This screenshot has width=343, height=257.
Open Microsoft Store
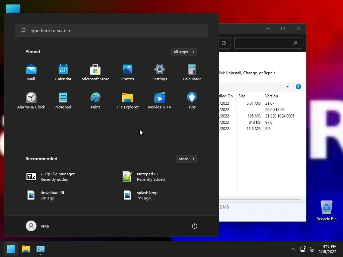tap(95, 73)
